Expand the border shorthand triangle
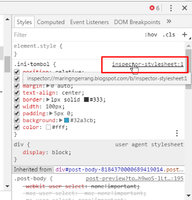Viewport: 192px width, 200px height. click(x=48, y=99)
